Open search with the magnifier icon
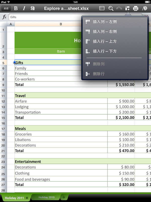The width and height of the screenshot is (151, 202). (111, 8)
